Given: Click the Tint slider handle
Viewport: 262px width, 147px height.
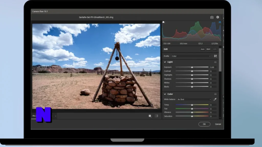Looking at the screenshot, I should click(192, 109).
